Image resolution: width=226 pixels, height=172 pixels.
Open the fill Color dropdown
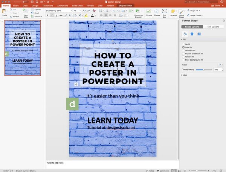tap(220, 65)
